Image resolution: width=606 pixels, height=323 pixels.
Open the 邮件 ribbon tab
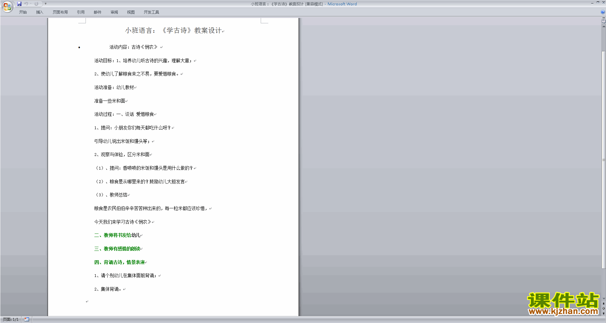(98, 12)
